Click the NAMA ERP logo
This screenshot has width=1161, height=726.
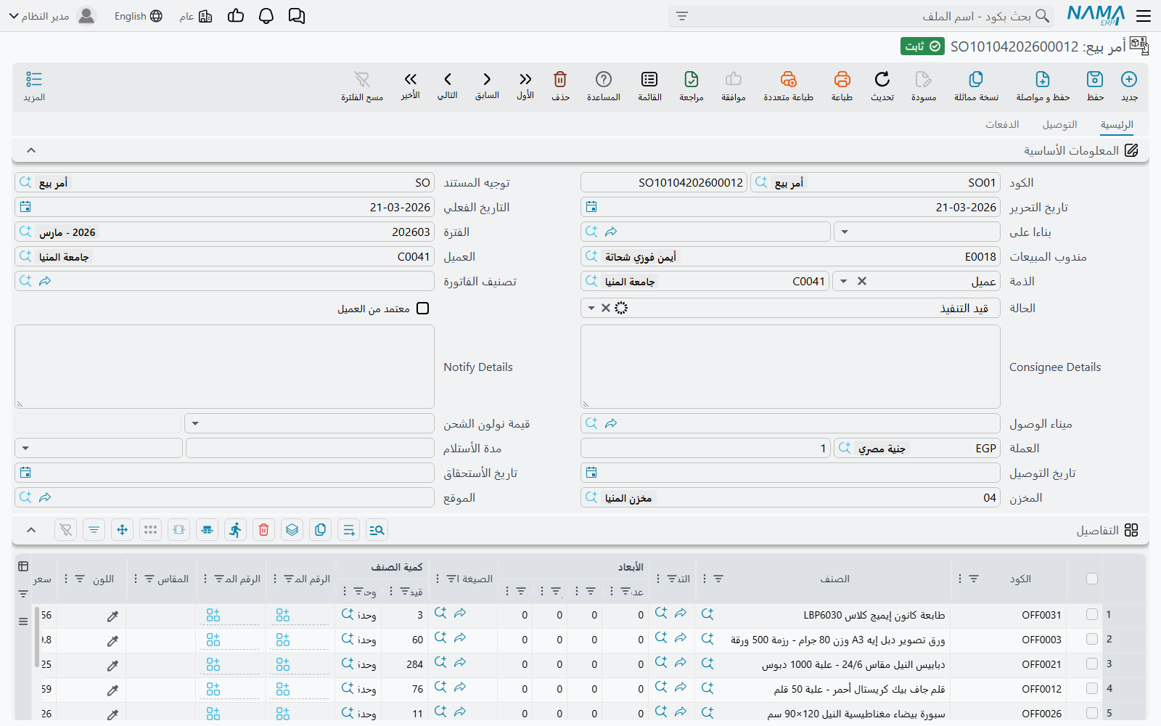(x=1096, y=15)
